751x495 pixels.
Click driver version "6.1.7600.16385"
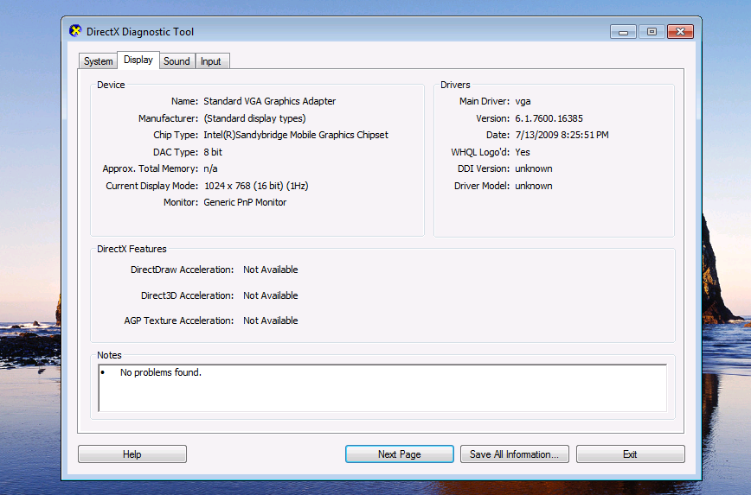(549, 118)
